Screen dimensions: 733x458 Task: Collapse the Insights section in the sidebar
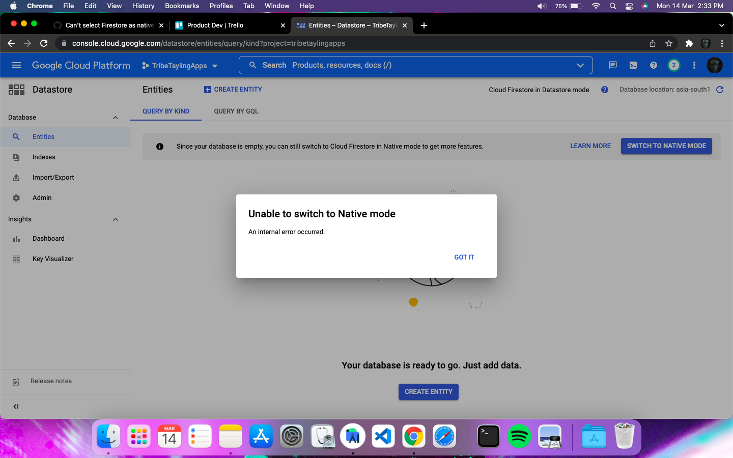coord(116,219)
